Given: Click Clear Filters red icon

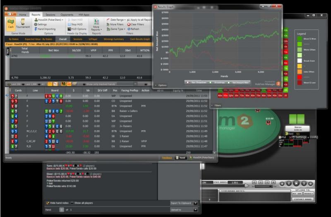Looking at the screenshot, I should pos(129,24).
